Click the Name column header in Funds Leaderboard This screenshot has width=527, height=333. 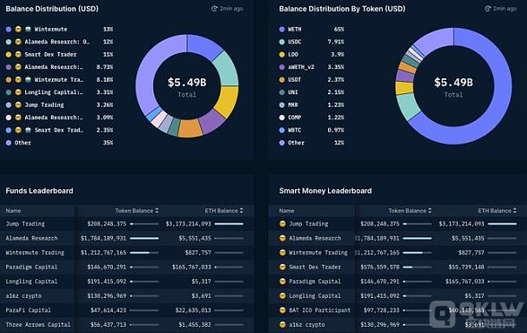tap(13, 211)
